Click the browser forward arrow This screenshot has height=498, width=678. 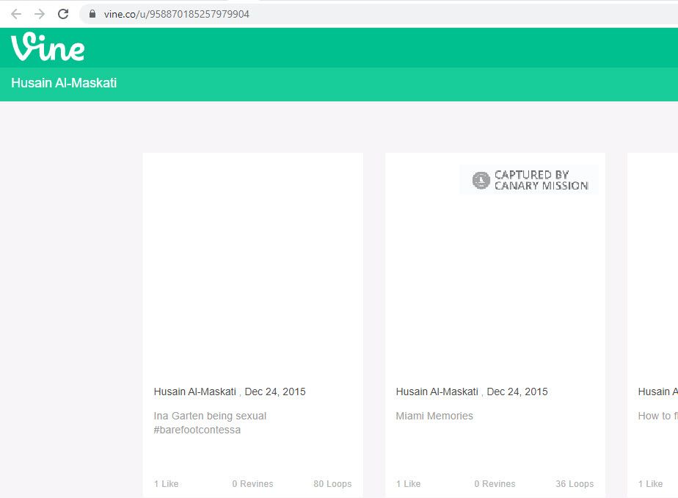point(40,14)
